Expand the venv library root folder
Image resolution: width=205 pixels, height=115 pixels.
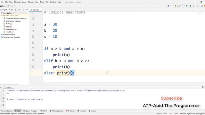click(2, 16)
